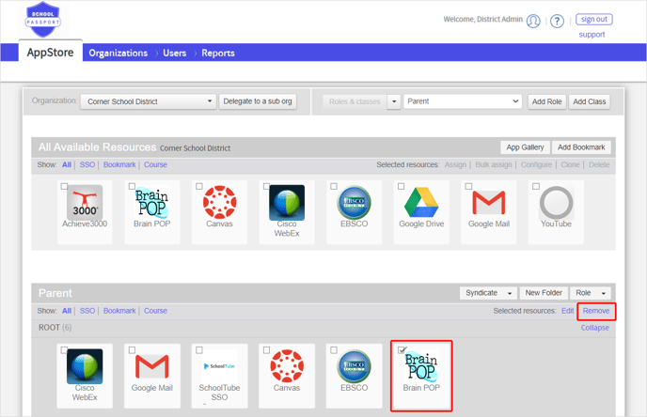The height and width of the screenshot is (417, 647).
Task: Collapse the ROOT folder
Action: (x=594, y=328)
